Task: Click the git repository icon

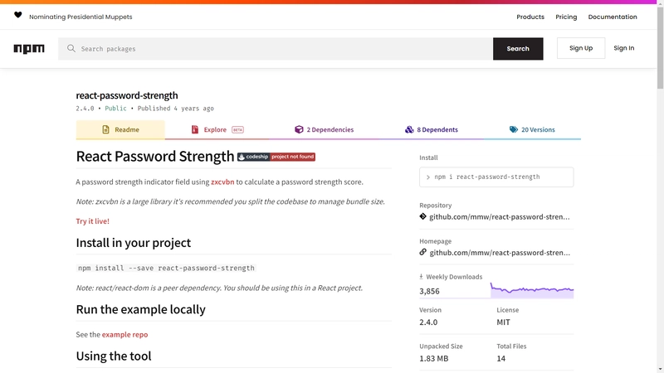Action: tap(423, 217)
